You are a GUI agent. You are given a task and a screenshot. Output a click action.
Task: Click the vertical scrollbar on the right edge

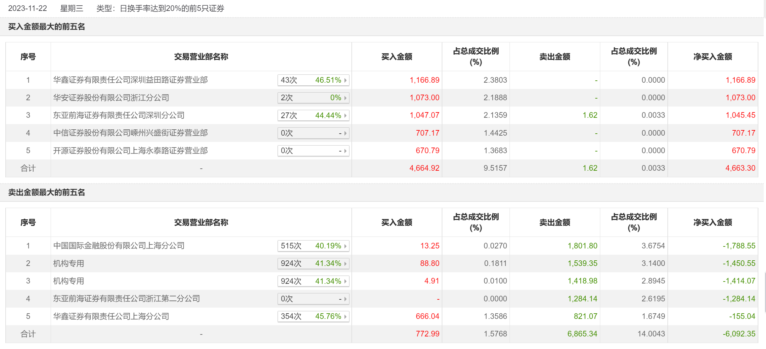(765, 292)
